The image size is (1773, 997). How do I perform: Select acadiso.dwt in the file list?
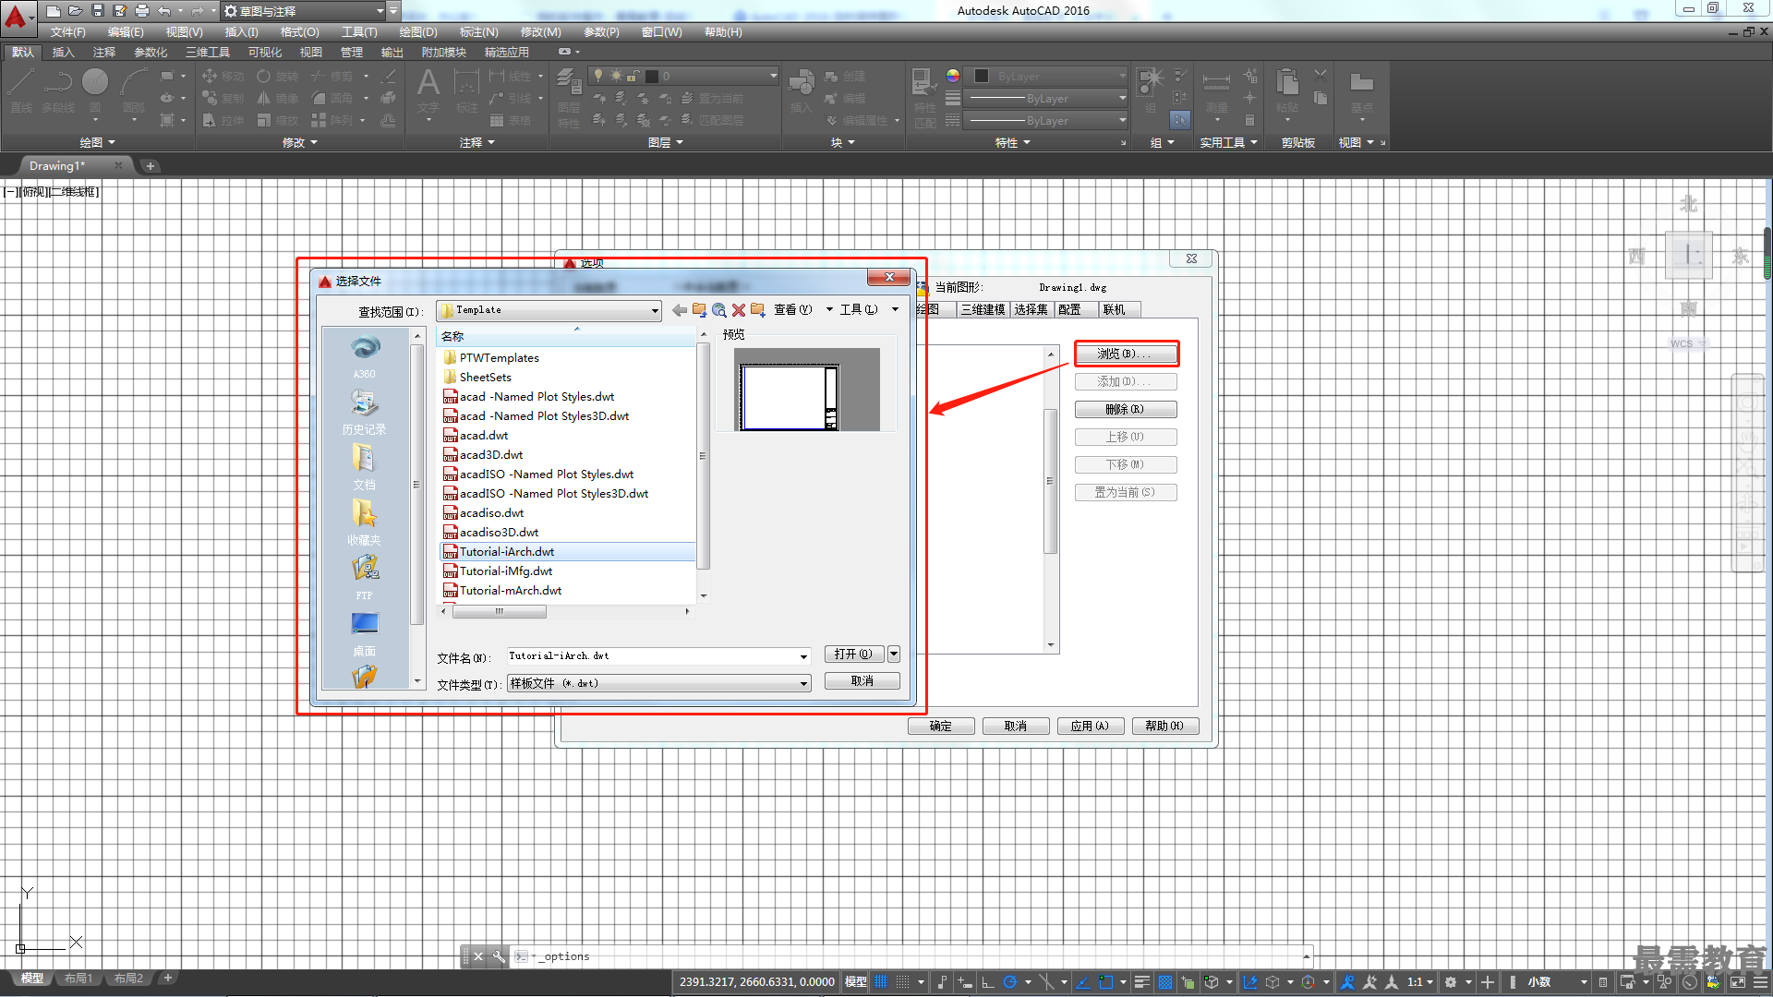491,513
